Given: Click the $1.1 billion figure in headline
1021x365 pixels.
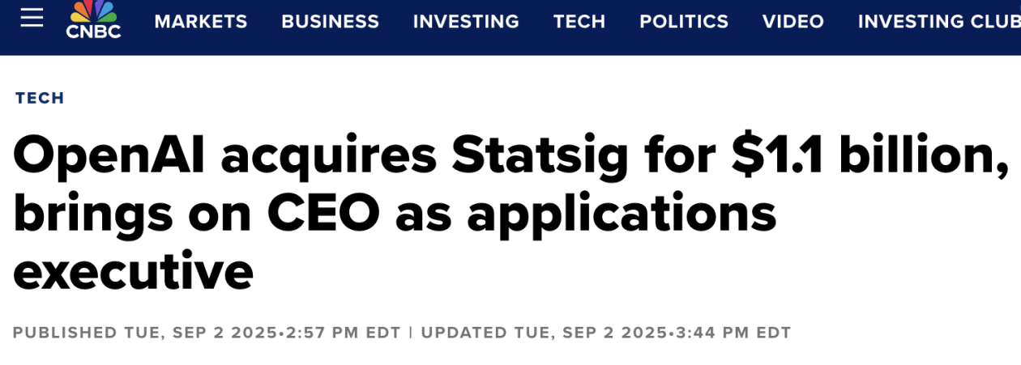Looking at the screenshot, I should tap(864, 155).
